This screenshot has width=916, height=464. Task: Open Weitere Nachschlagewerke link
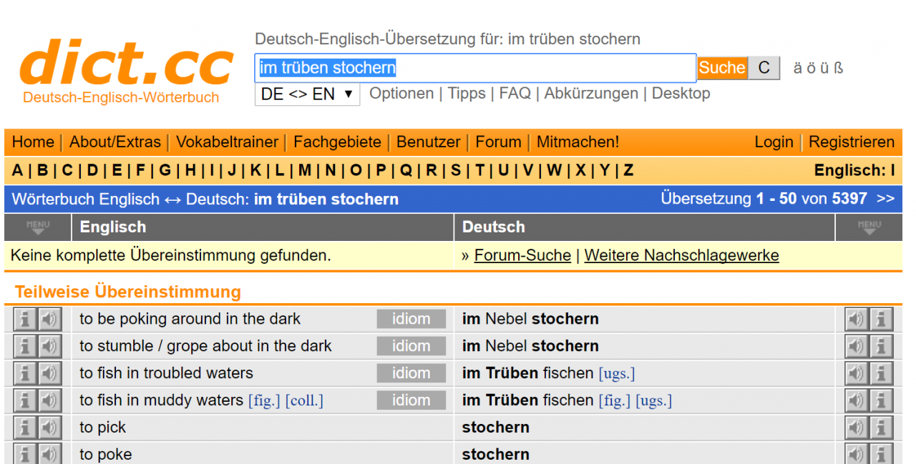pos(681,255)
